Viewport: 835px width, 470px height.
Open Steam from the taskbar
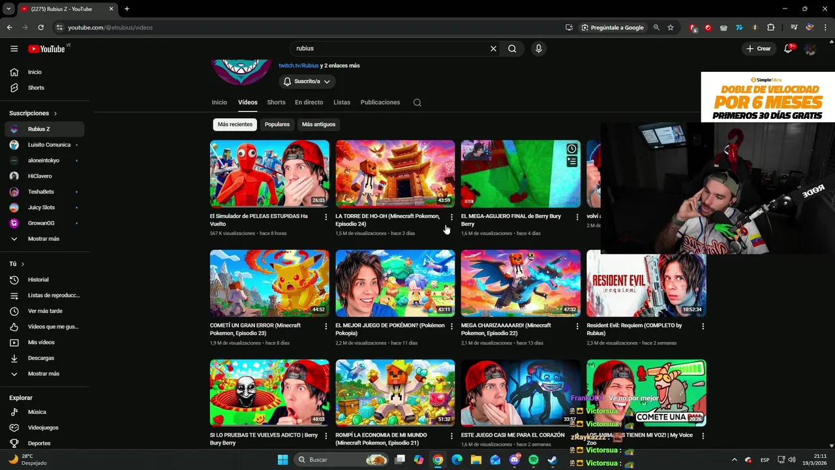pyautogui.click(x=552, y=460)
